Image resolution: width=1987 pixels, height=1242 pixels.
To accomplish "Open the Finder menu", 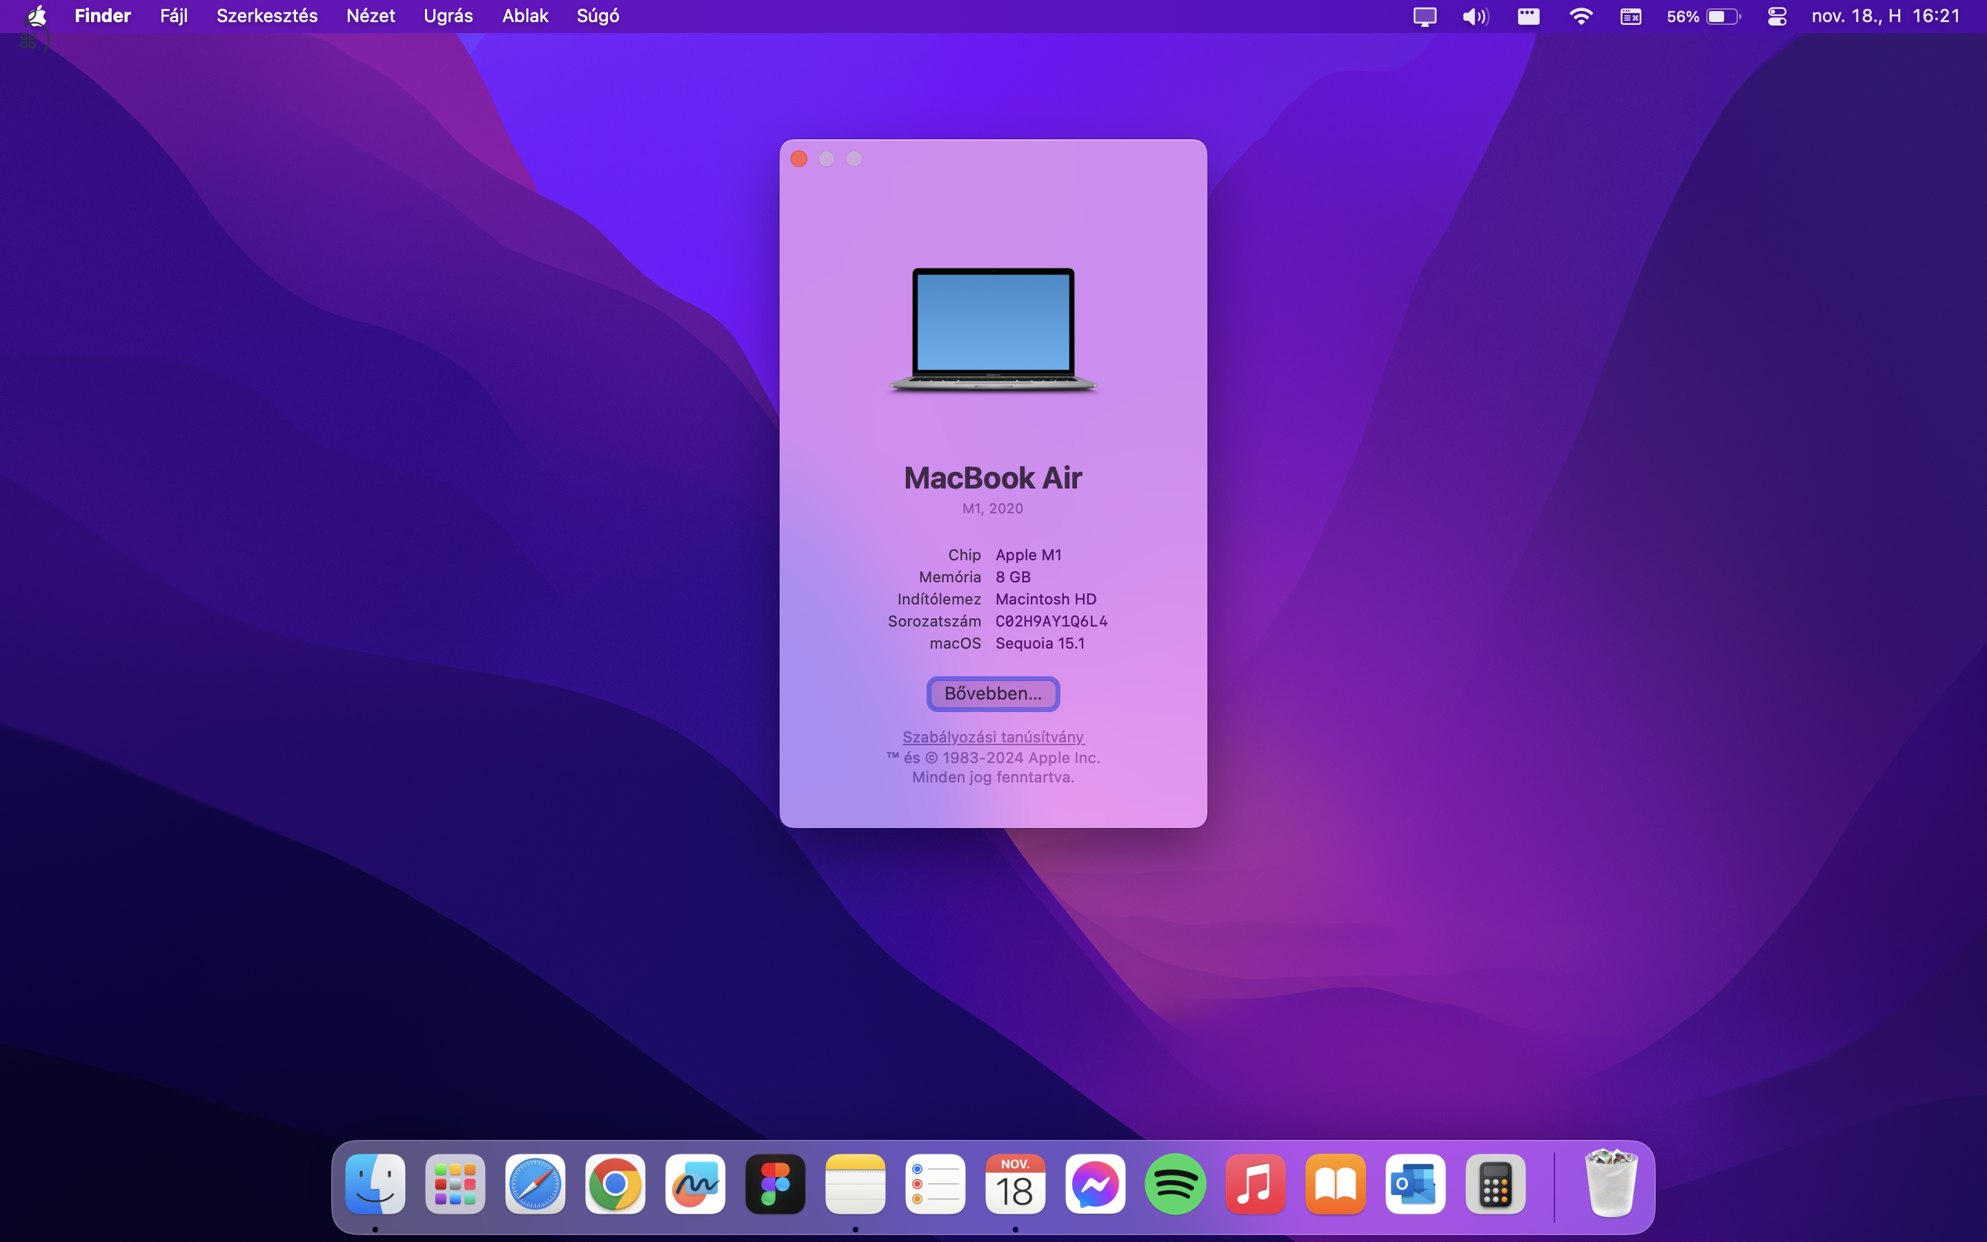I will [x=103, y=16].
